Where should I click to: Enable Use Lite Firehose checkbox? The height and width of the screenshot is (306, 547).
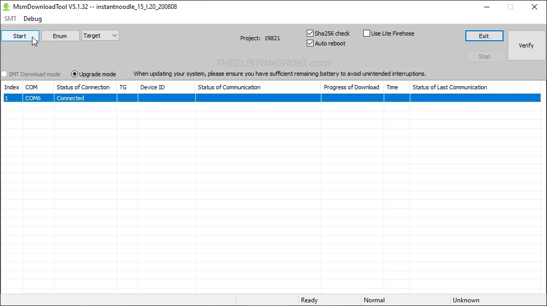click(366, 33)
